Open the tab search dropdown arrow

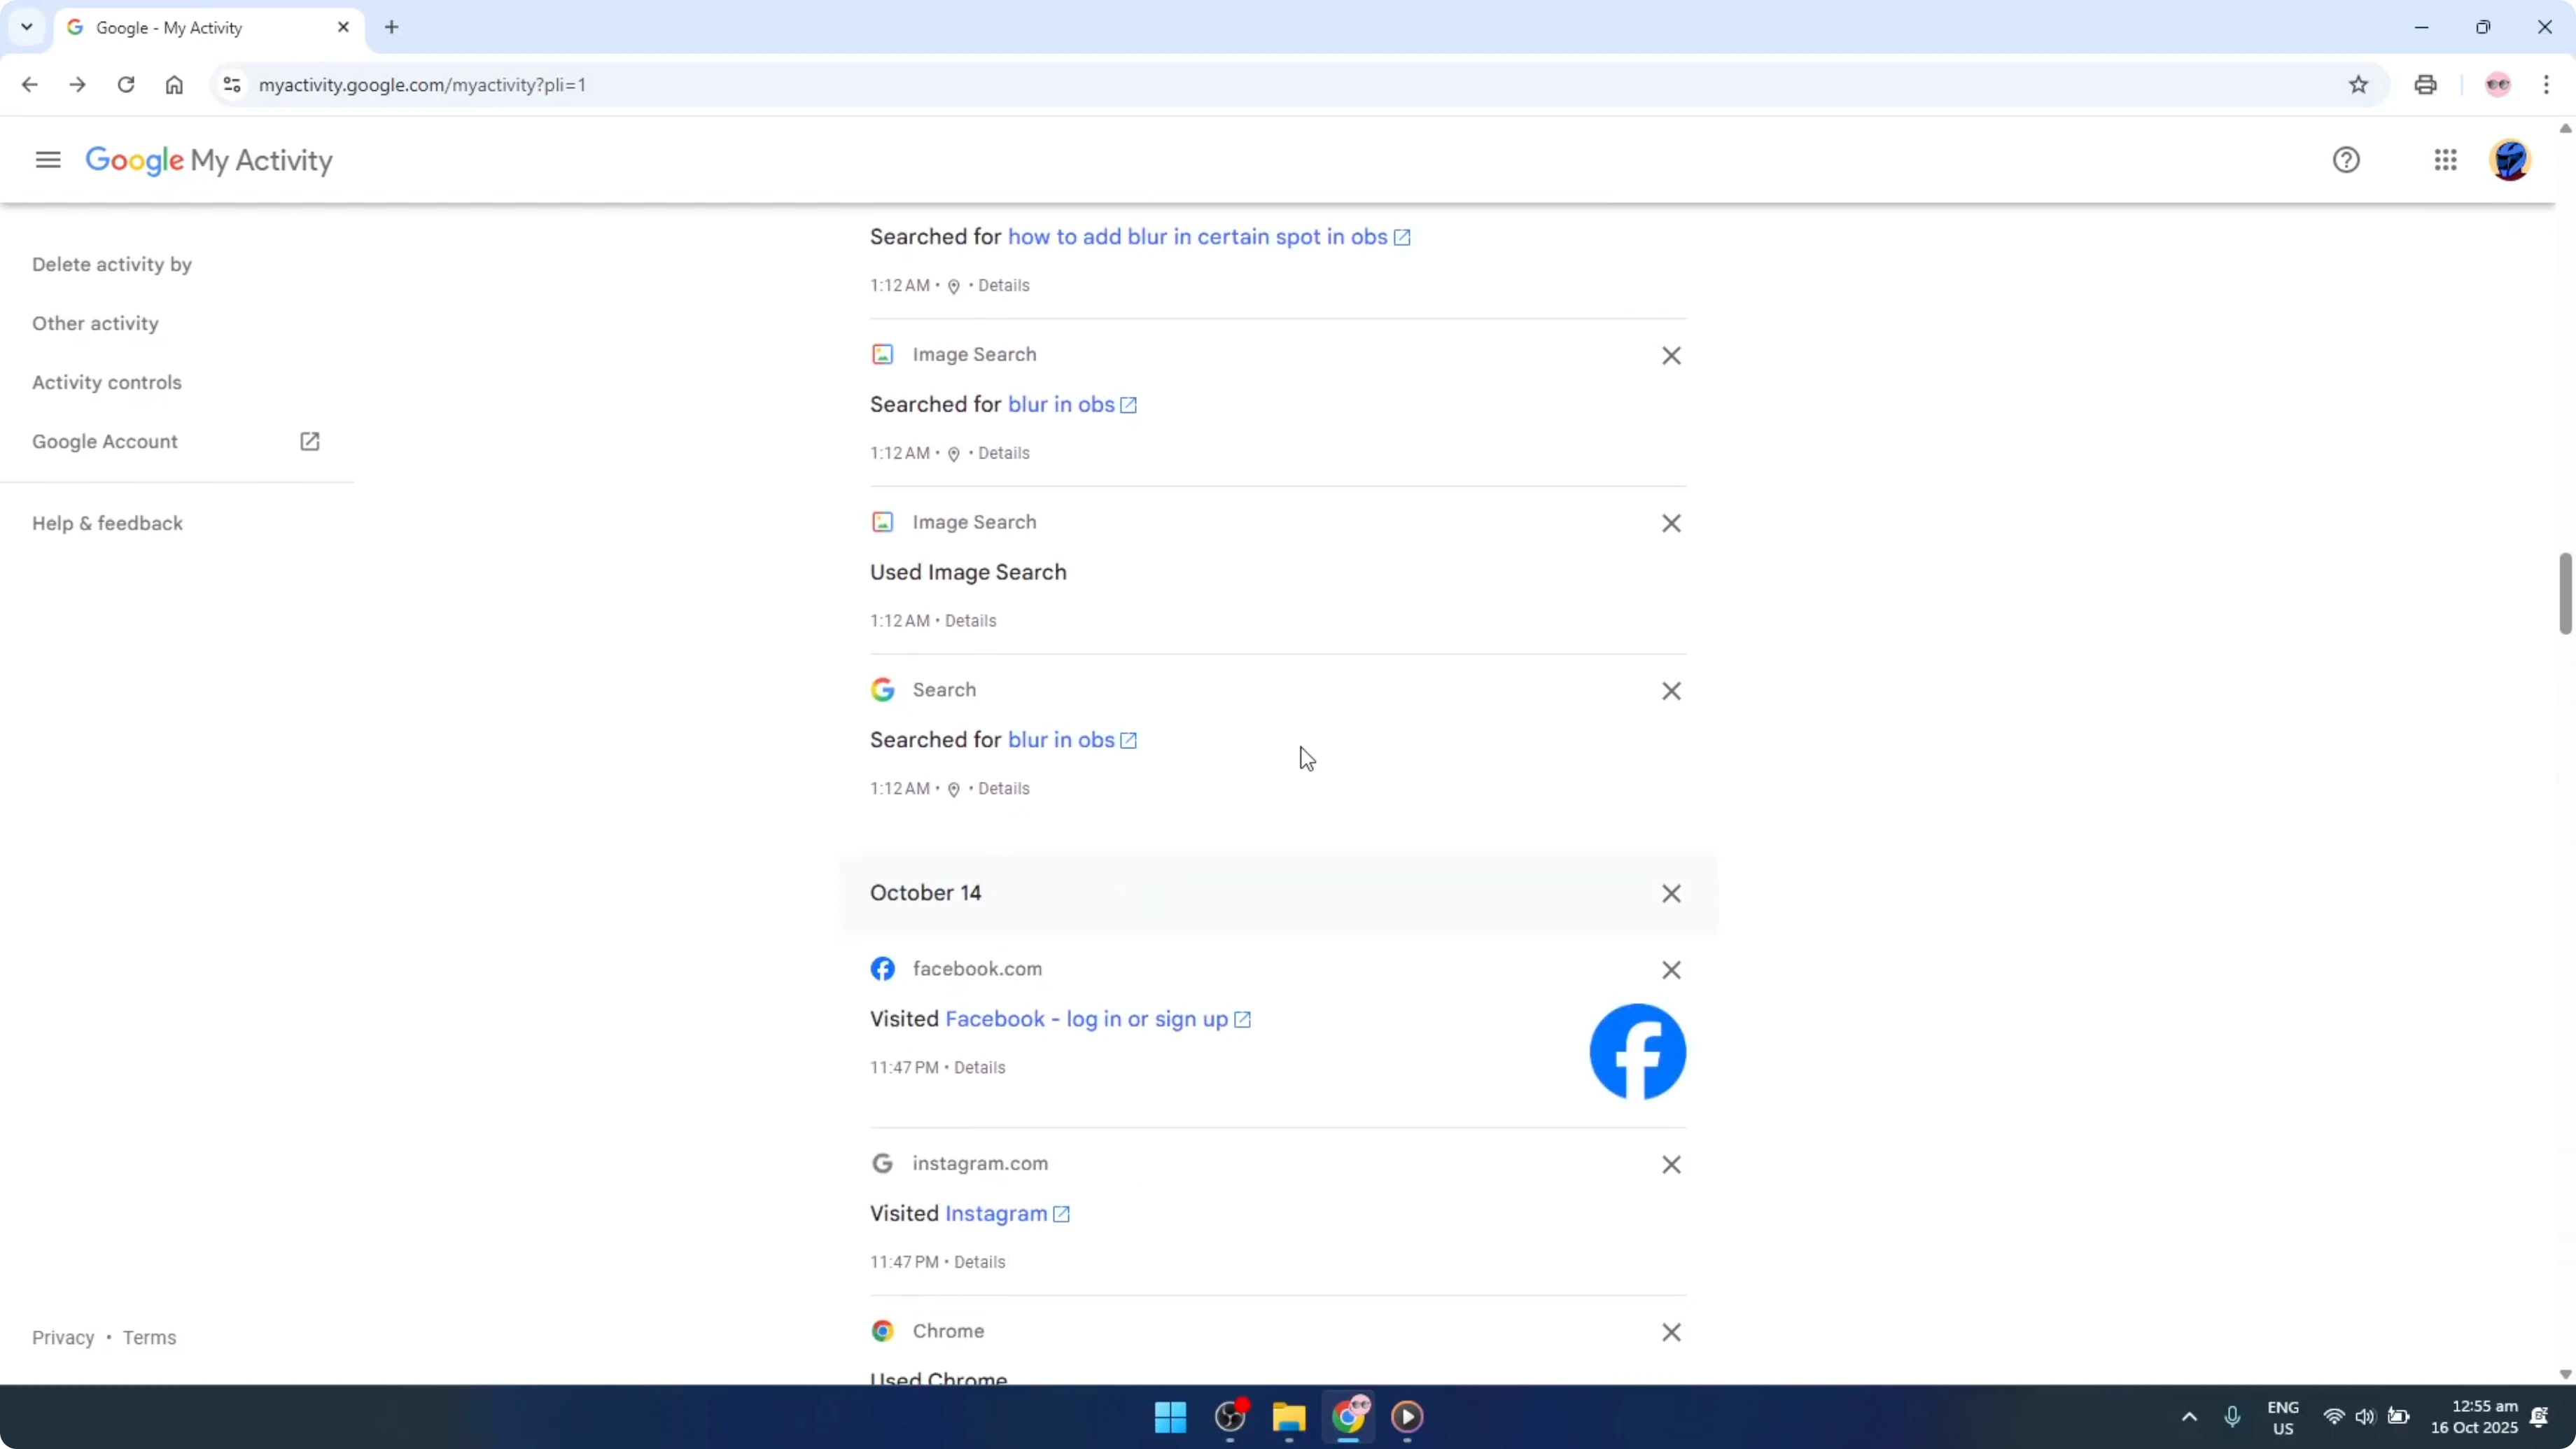(x=26, y=27)
